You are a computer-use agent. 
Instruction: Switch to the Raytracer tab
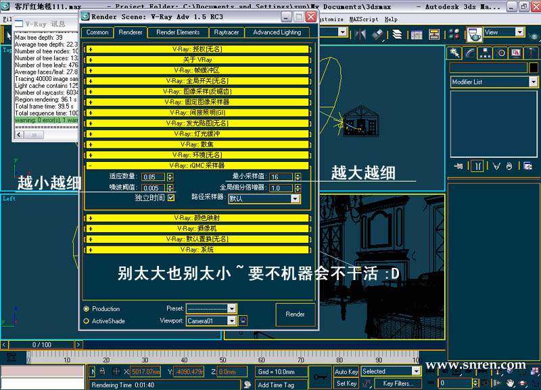point(227,32)
